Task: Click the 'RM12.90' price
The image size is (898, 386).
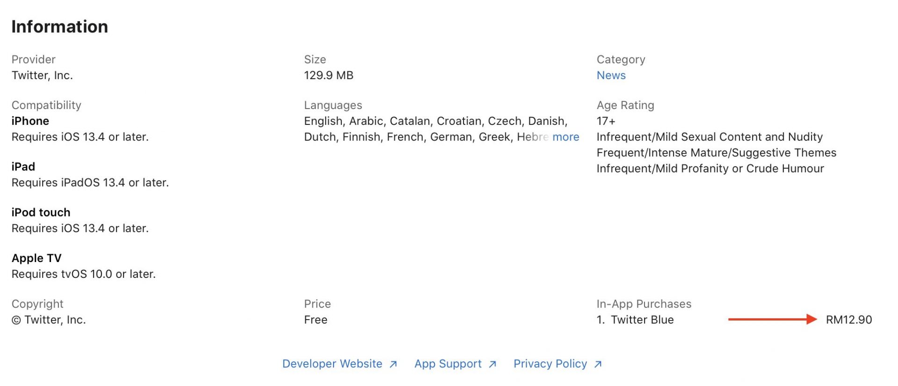Action: [849, 320]
